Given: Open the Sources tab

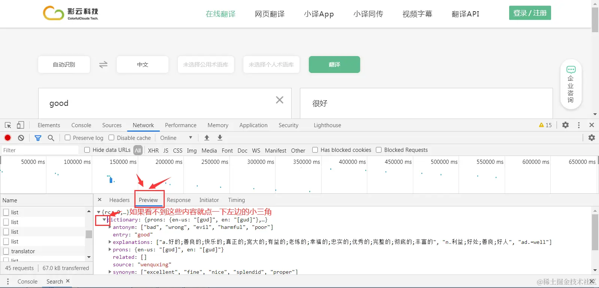Looking at the screenshot, I should tap(112, 125).
